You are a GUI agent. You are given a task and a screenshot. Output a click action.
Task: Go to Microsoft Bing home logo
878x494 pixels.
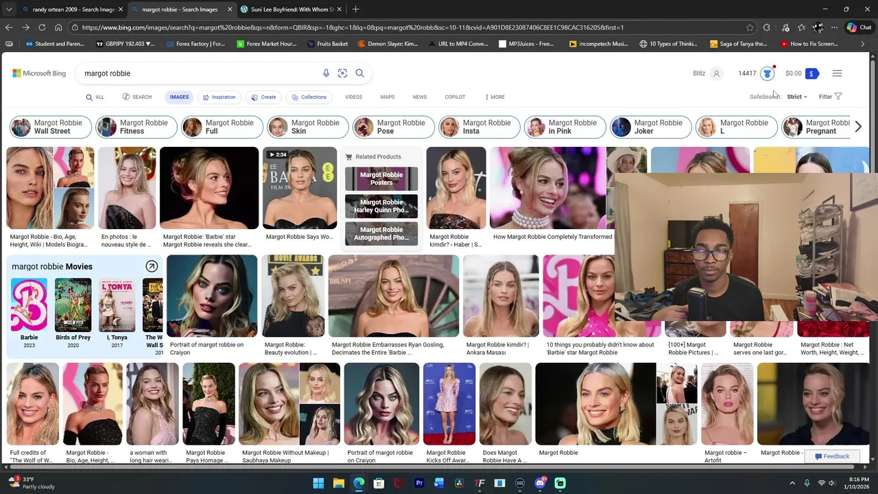39,73
